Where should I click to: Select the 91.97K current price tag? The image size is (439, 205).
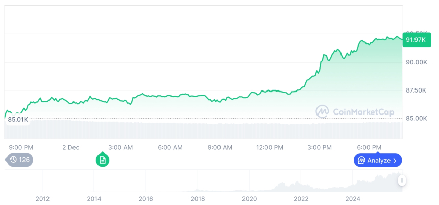pyautogui.click(x=416, y=40)
